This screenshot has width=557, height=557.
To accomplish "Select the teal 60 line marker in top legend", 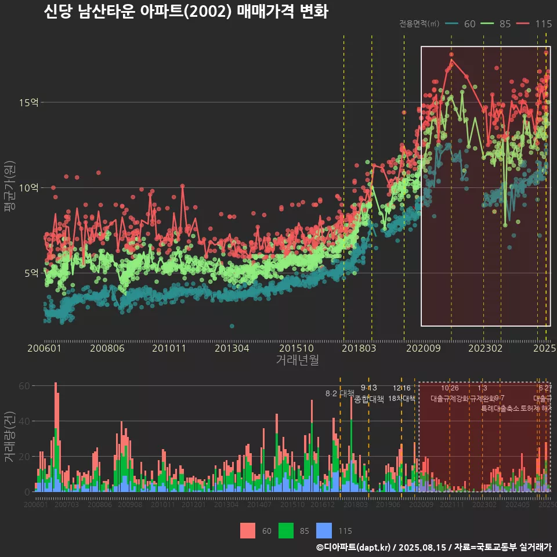I will point(451,23).
